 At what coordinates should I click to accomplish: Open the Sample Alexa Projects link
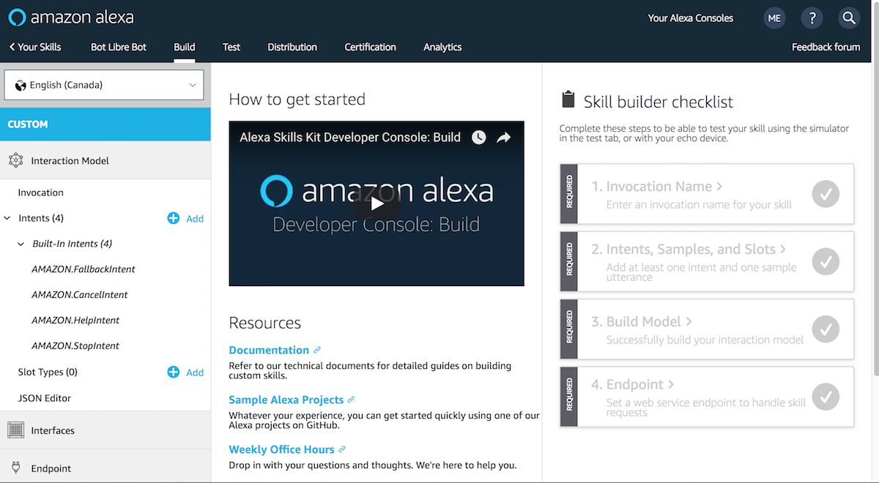pos(286,400)
